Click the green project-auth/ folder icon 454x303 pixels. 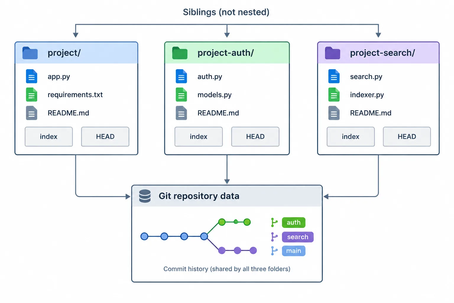pos(180,53)
